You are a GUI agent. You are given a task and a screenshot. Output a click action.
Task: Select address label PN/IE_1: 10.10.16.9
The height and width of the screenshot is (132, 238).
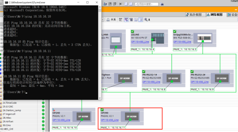[202, 89]
